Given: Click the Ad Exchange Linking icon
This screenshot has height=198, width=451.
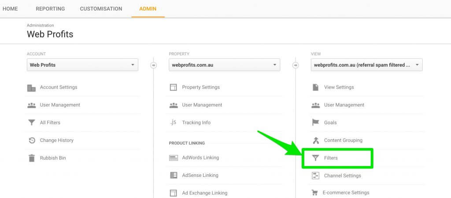Looking at the screenshot, I should pyautogui.click(x=173, y=193).
